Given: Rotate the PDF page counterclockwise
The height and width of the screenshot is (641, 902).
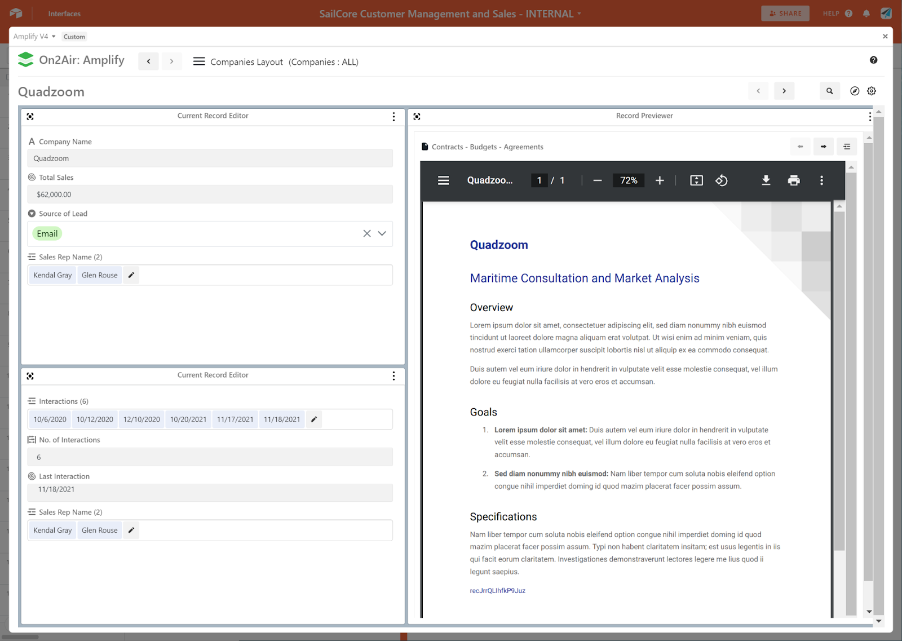Looking at the screenshot, I should (722, 180).
